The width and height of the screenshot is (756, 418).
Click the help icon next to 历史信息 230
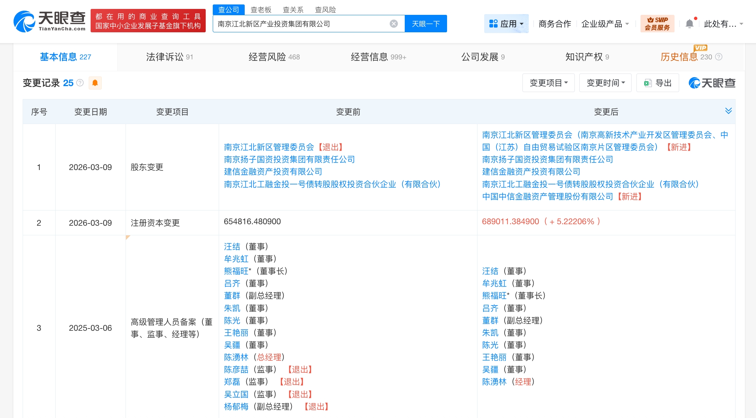point(718,57)
